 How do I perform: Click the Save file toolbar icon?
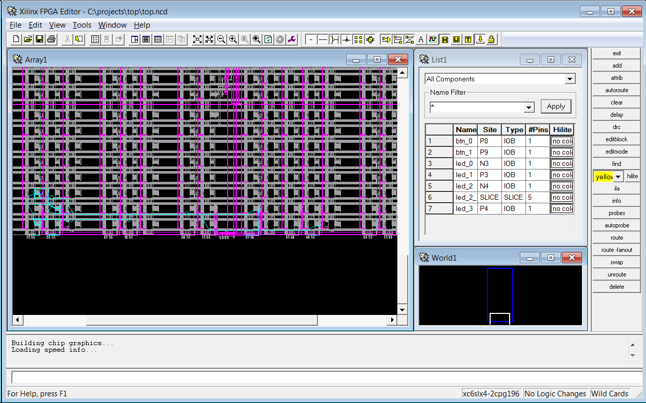(39, 39)
